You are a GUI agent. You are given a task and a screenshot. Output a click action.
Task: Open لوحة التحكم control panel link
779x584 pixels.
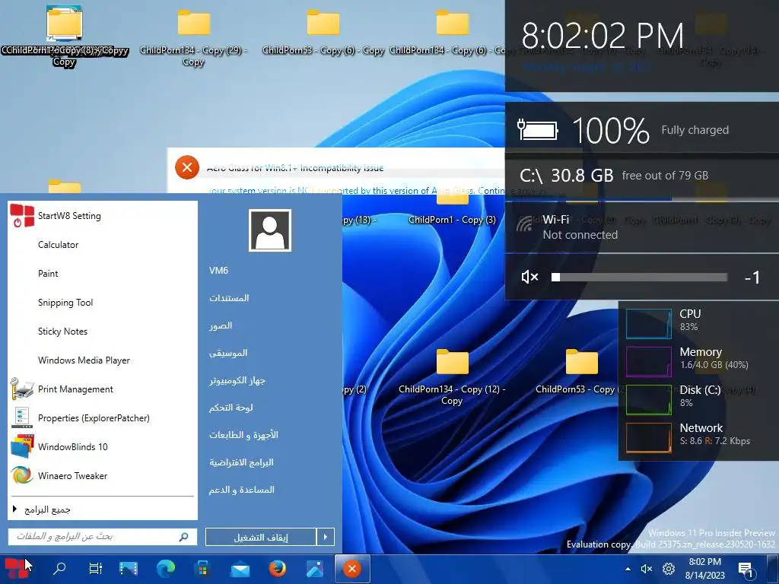pos(231,408)
